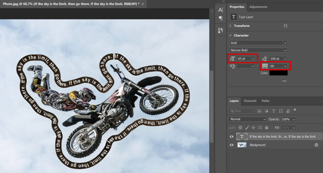Switch to the Paths tab
The image size is (323, 173).
coord(265,101)
